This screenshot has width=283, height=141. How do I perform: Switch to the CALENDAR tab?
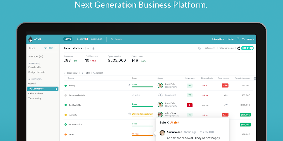(x=97, y=39)
